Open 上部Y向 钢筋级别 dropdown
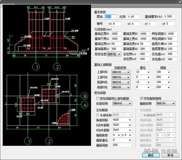182x160 pixels. [121, 77]
